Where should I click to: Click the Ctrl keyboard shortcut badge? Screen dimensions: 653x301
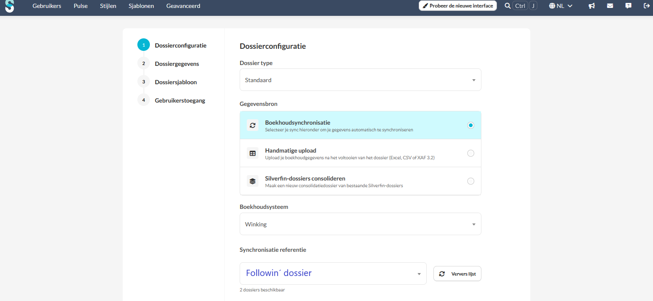(520, 6)
